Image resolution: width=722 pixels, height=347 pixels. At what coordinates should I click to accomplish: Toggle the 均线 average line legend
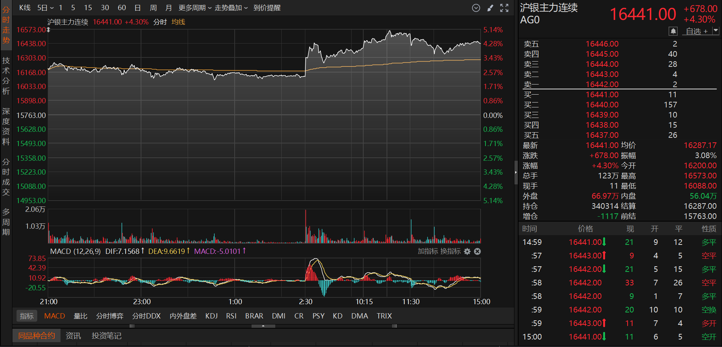[x=178, y=22]
